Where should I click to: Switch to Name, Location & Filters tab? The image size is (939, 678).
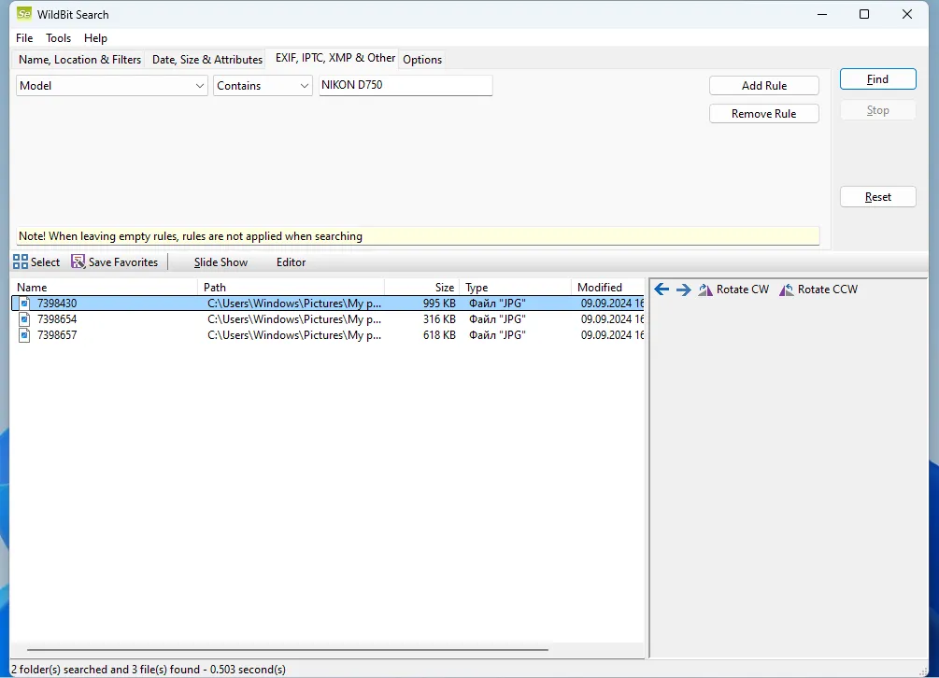(80, 60)
